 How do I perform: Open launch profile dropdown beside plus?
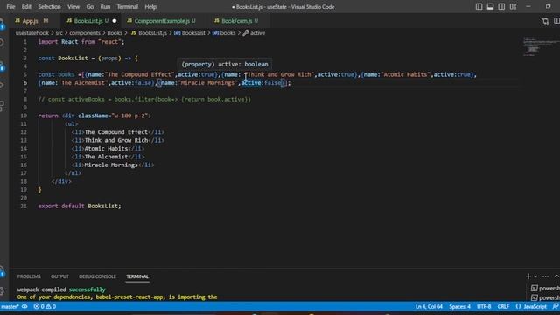coord(535,276)
